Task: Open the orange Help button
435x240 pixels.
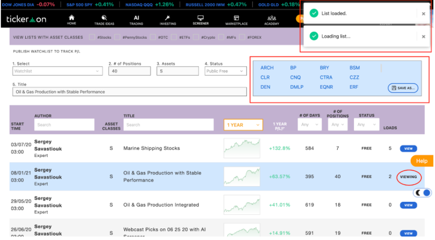Action: (x=422, y=161)
